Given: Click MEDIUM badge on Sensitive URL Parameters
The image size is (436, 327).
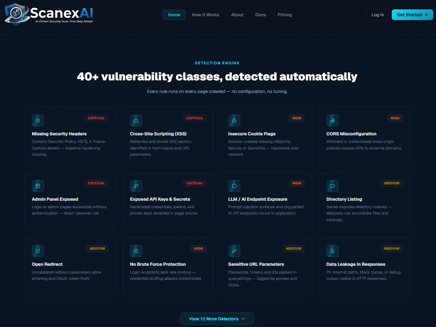Looking at the screenshot, I should (294, 248).
